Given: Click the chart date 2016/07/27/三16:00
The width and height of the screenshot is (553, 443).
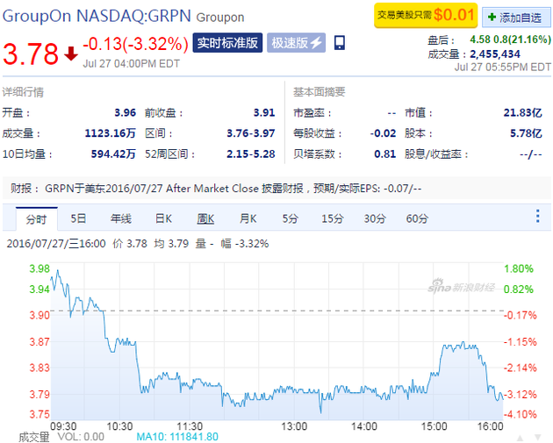Looking at the screenshot, I should pyautogui.click(x=56, y=244).
